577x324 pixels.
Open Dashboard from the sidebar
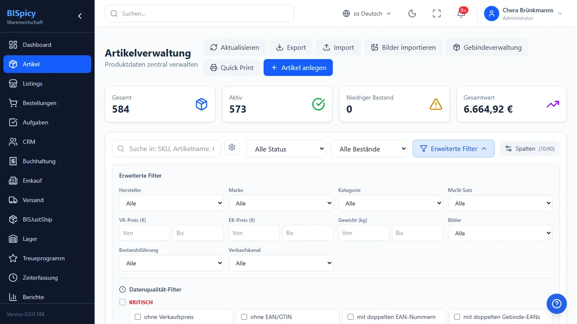tap(47, 45)
